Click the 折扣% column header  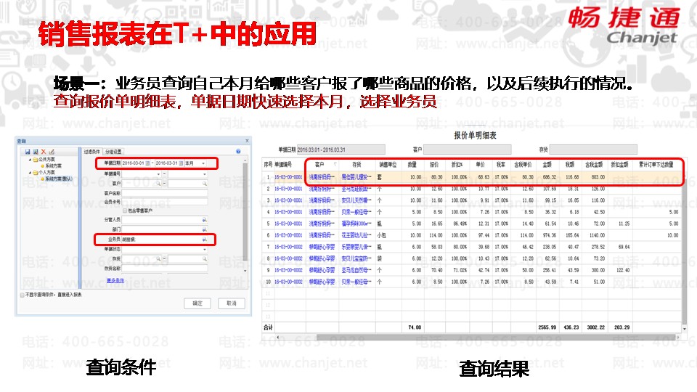[x=457, y=165]
